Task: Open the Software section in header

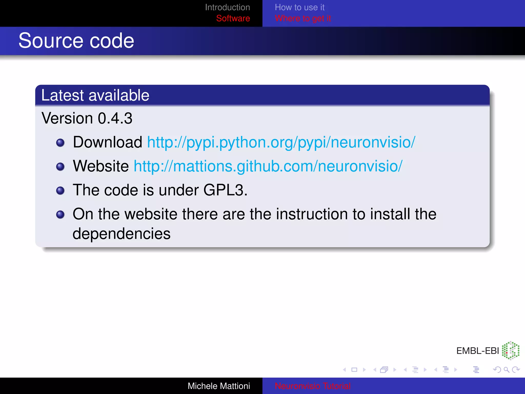Action: (x=233, y=18)
